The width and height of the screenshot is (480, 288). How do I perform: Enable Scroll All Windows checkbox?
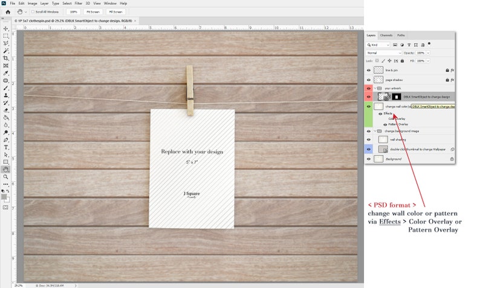pyautogui.click(x=33, y=12)
